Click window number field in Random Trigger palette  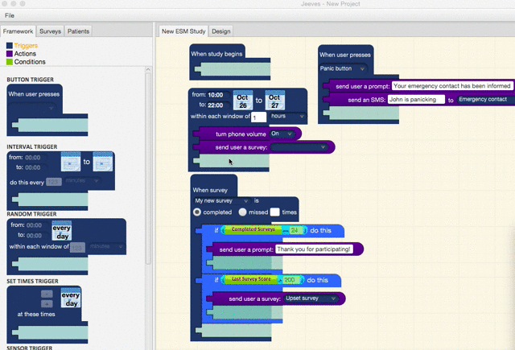click(77, 248)
